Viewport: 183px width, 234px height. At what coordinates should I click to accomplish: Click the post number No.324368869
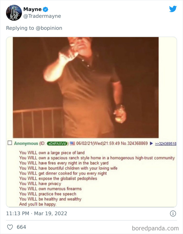tap(134, 143)
